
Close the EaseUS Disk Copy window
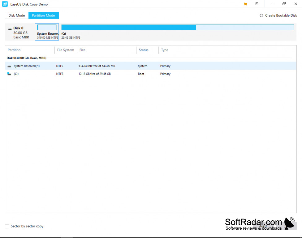point(296,4)
